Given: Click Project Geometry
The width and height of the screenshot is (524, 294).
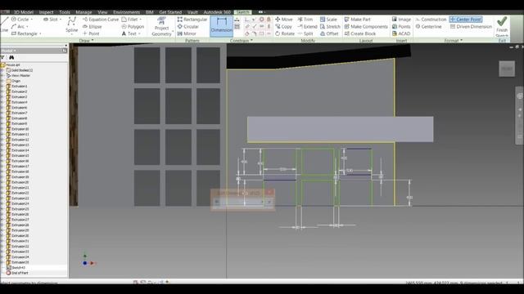Looking at the screenshot, I should 161,27.
